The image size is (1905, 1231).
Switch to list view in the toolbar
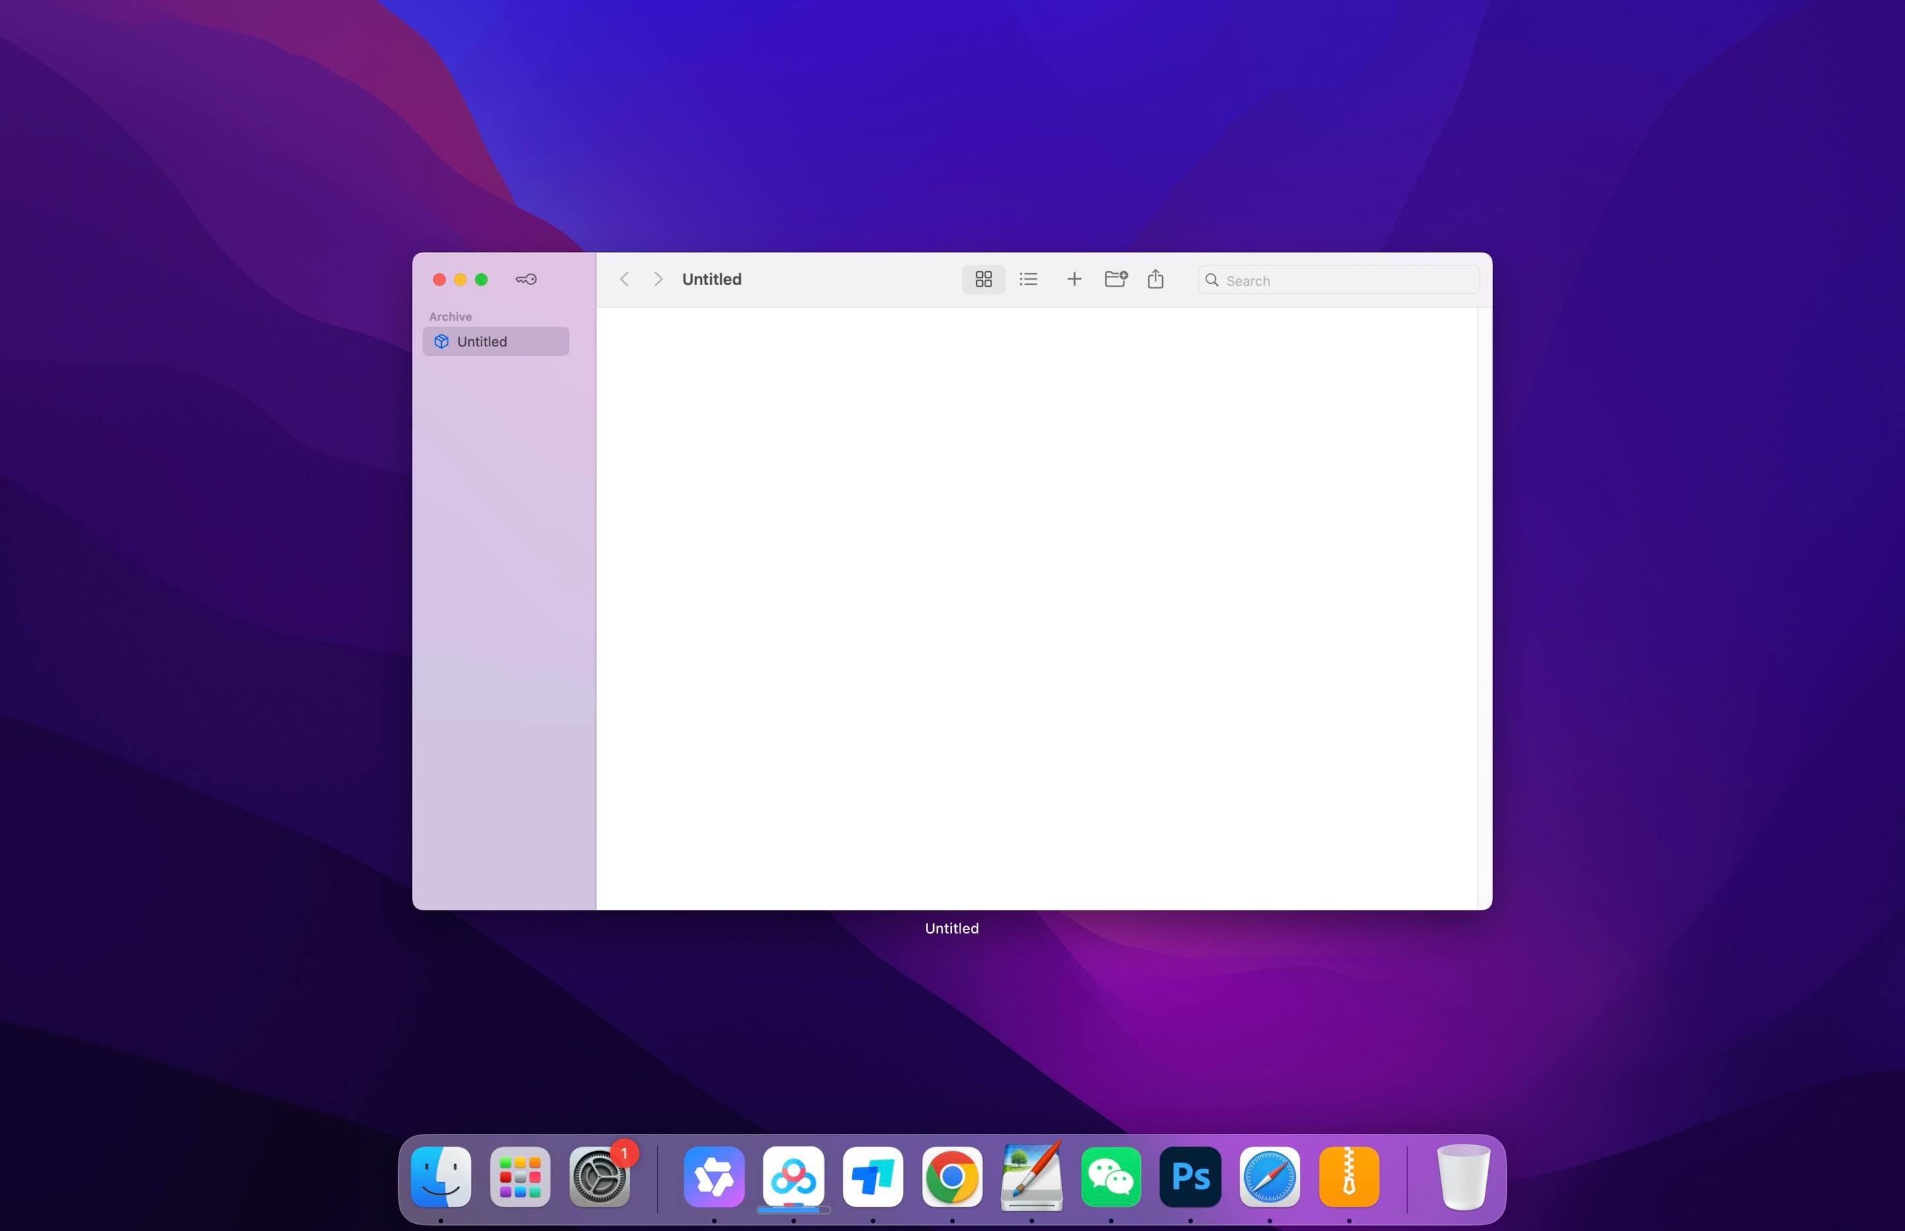point(1028,279)
